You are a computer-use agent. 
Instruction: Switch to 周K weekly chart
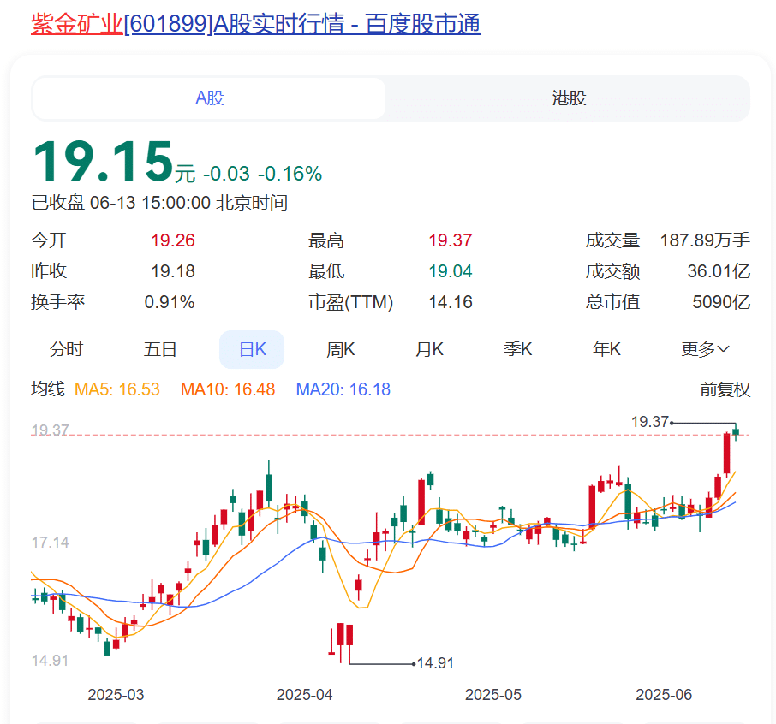[x=340, y=349]
